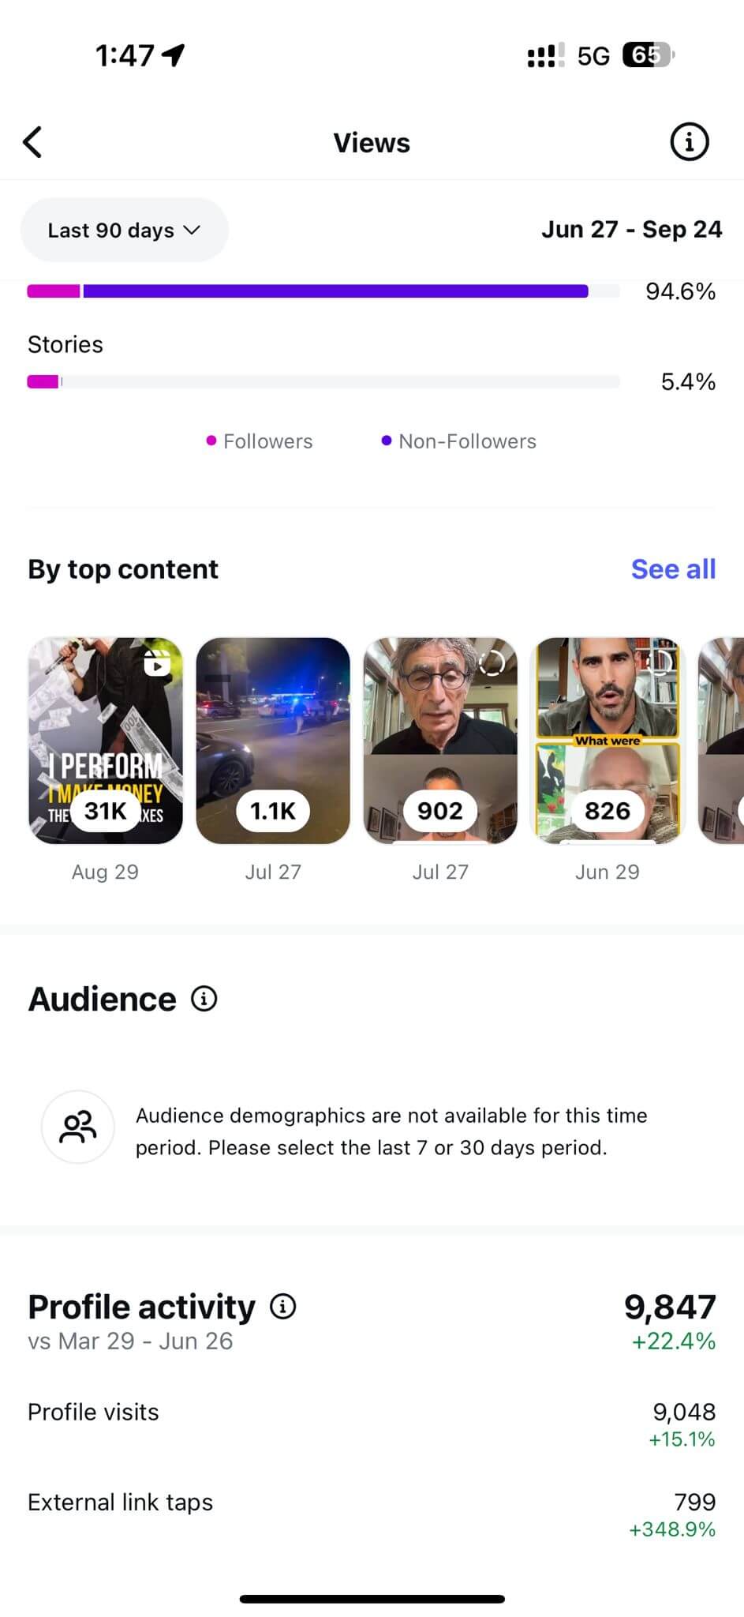Screen dimensions: 744x1617
Task: Tap the reel icon on Aug 29 thumbnail
Action: pos(157,663)
